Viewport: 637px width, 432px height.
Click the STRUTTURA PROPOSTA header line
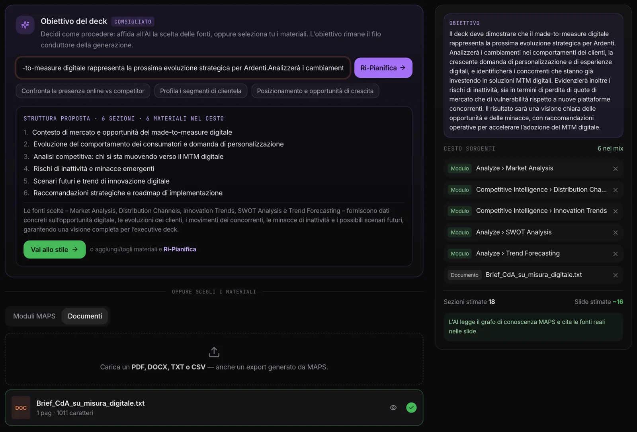[x=123, y=119]
